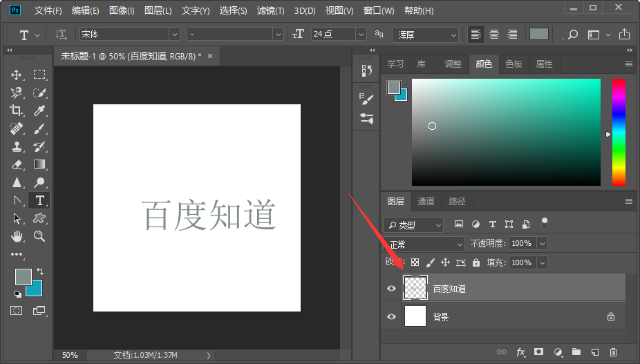Select the Gradient tool
This screenshot has height=364, width=640.
[39, 164]
